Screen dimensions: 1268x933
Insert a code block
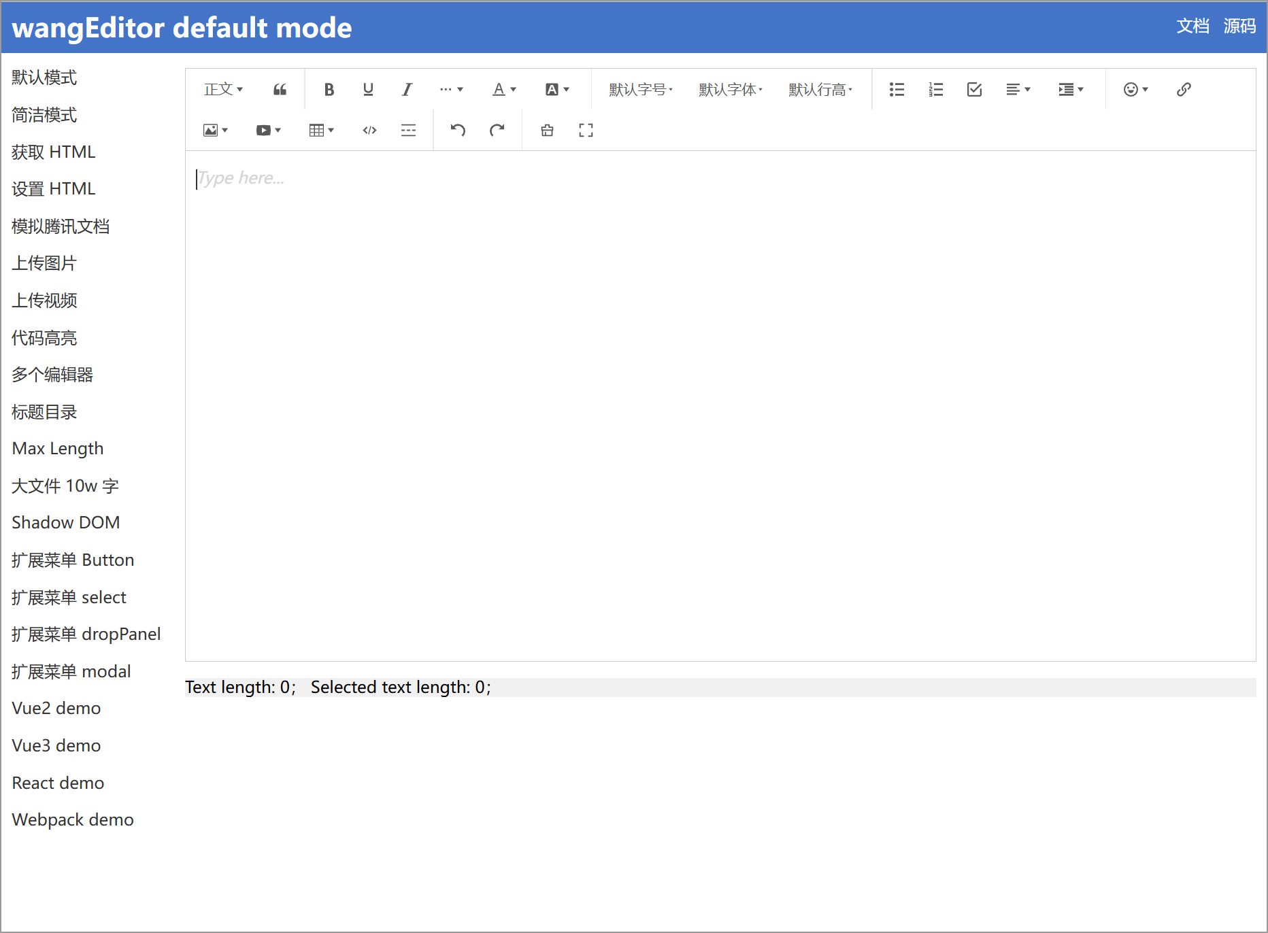[x=369, y=131]
